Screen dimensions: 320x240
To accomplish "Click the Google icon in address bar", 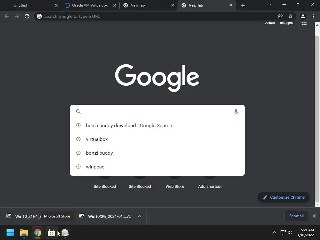I will click(39, 16).
